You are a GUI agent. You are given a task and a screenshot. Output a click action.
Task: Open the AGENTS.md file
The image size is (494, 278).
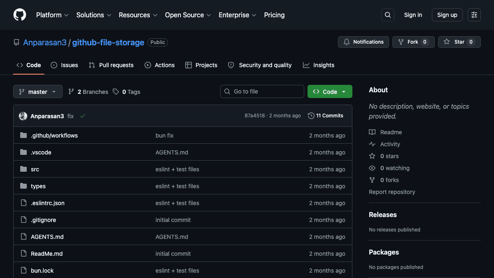point(47,237)
